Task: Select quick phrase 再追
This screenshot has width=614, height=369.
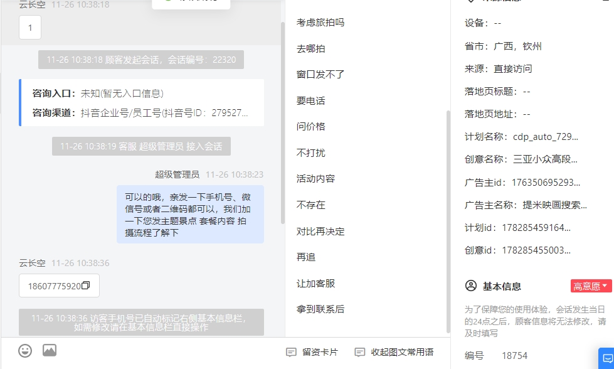Action: [x=306, y=257]
